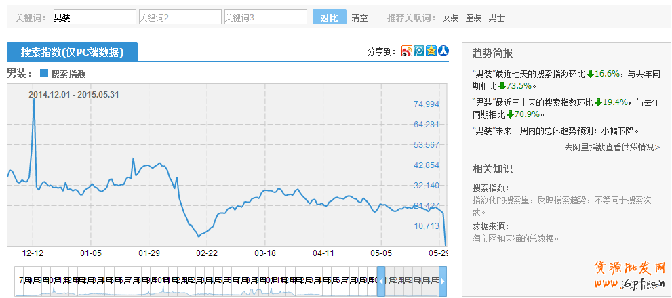Click the 趋势简报 panel heading
The width and height of the screenshot is (672, 298).
tap(492, 53)
